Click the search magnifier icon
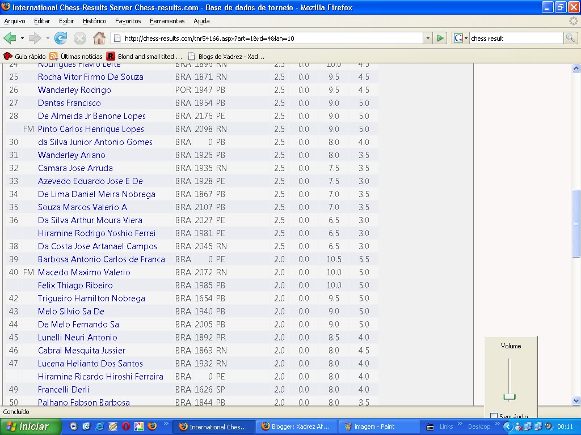This screenshot has width=581, height=435. [x=570, y=38]
